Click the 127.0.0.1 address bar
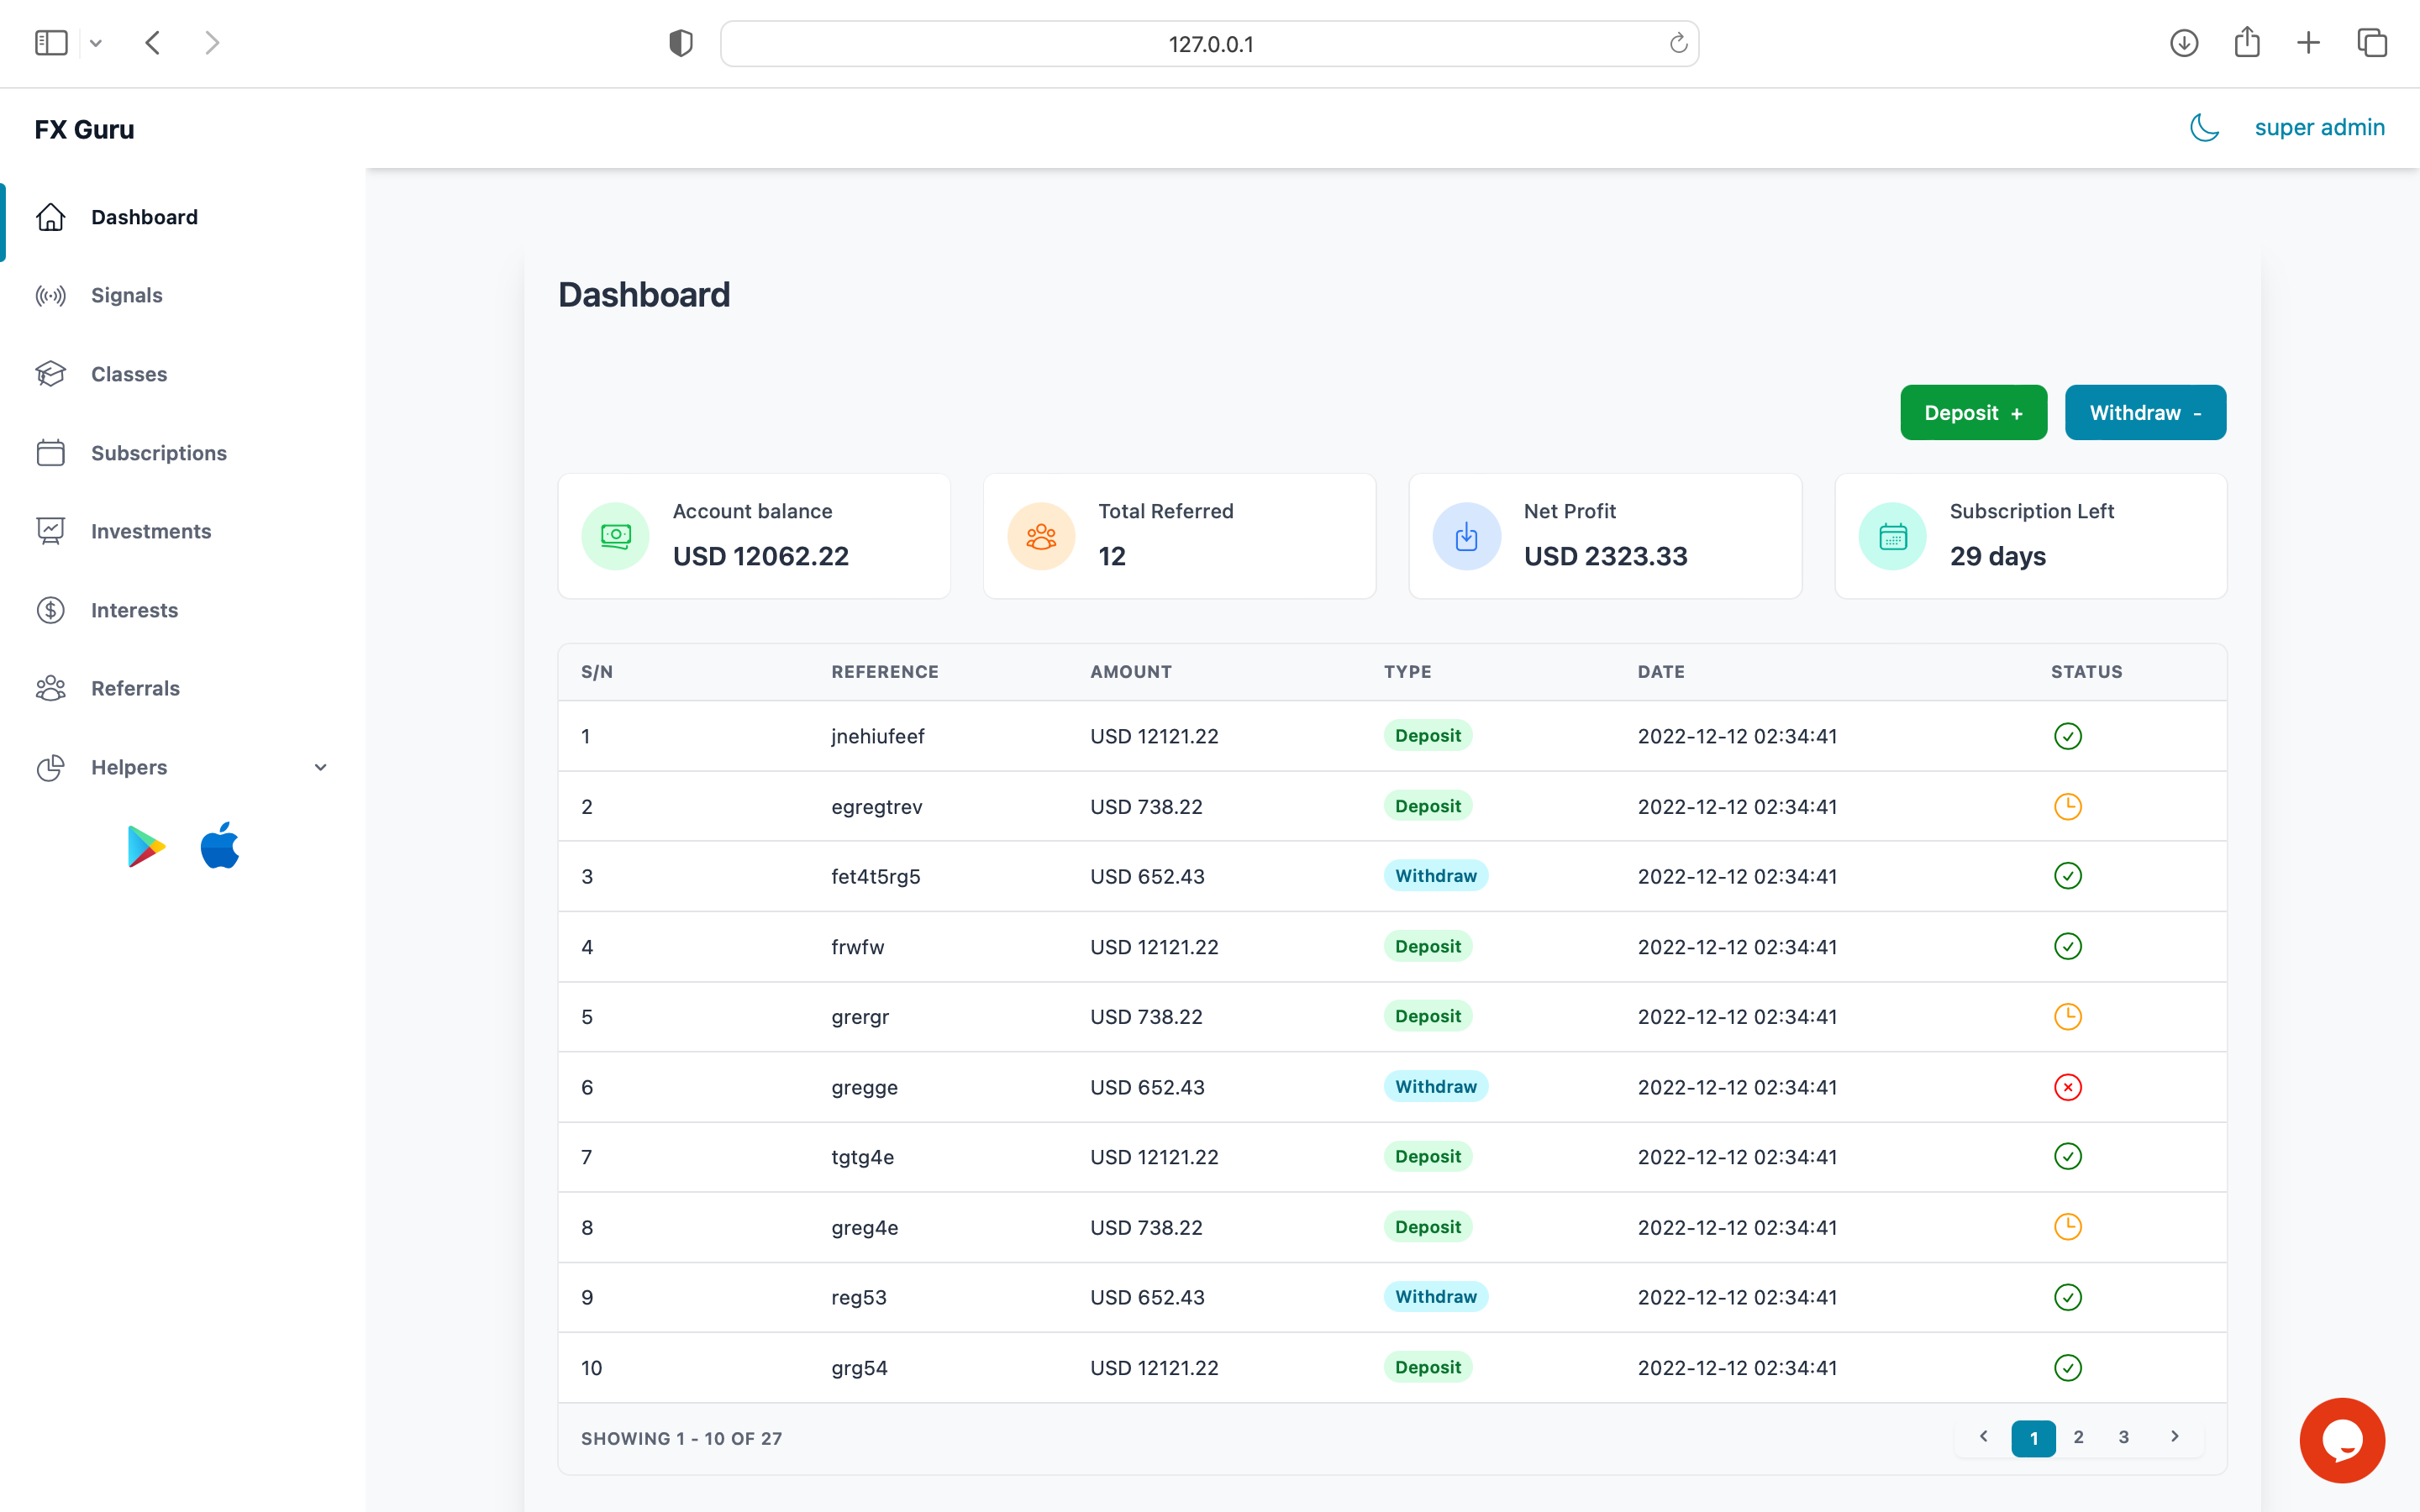This screenshot has width=2420, height=1512. point(1209,44)
